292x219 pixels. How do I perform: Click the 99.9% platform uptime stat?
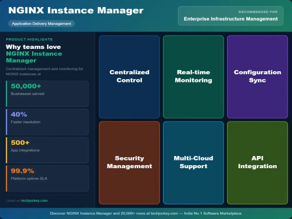tap(47, 178)
